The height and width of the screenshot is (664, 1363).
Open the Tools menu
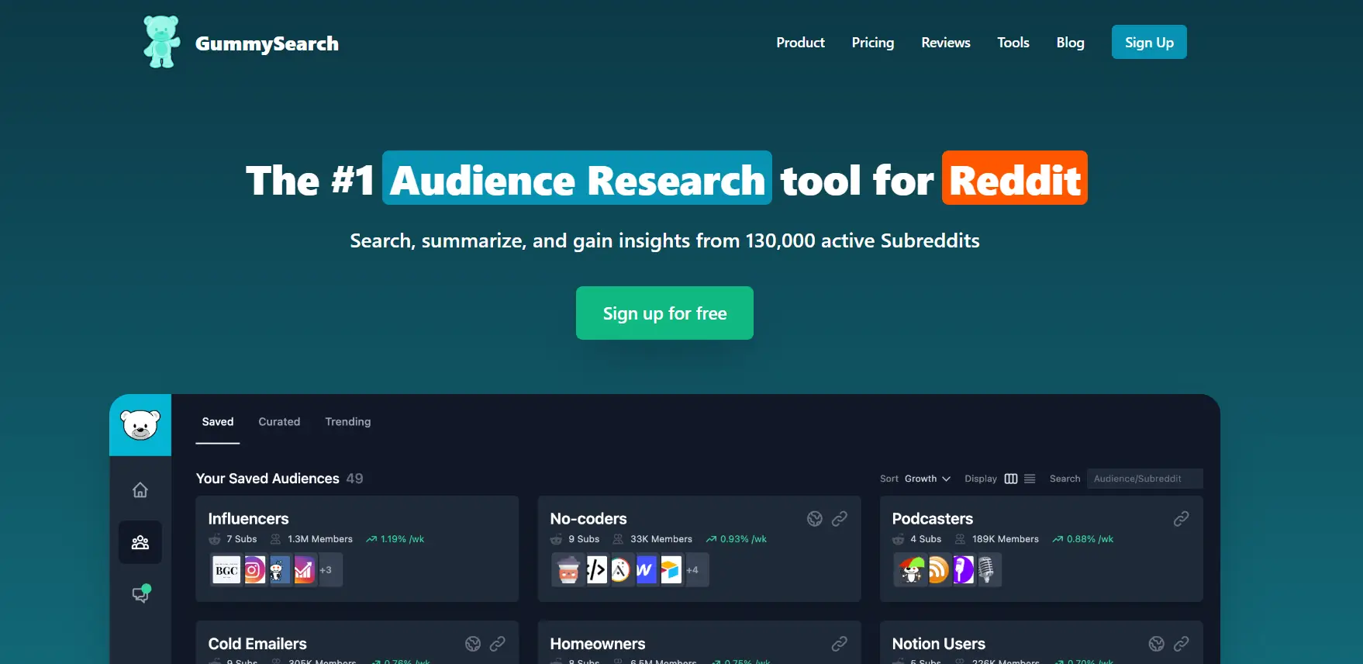(1013, 43)
